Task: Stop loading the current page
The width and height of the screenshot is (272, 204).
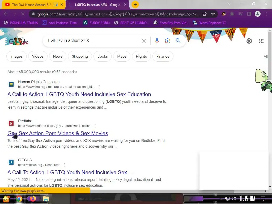Action: point(23,14)
